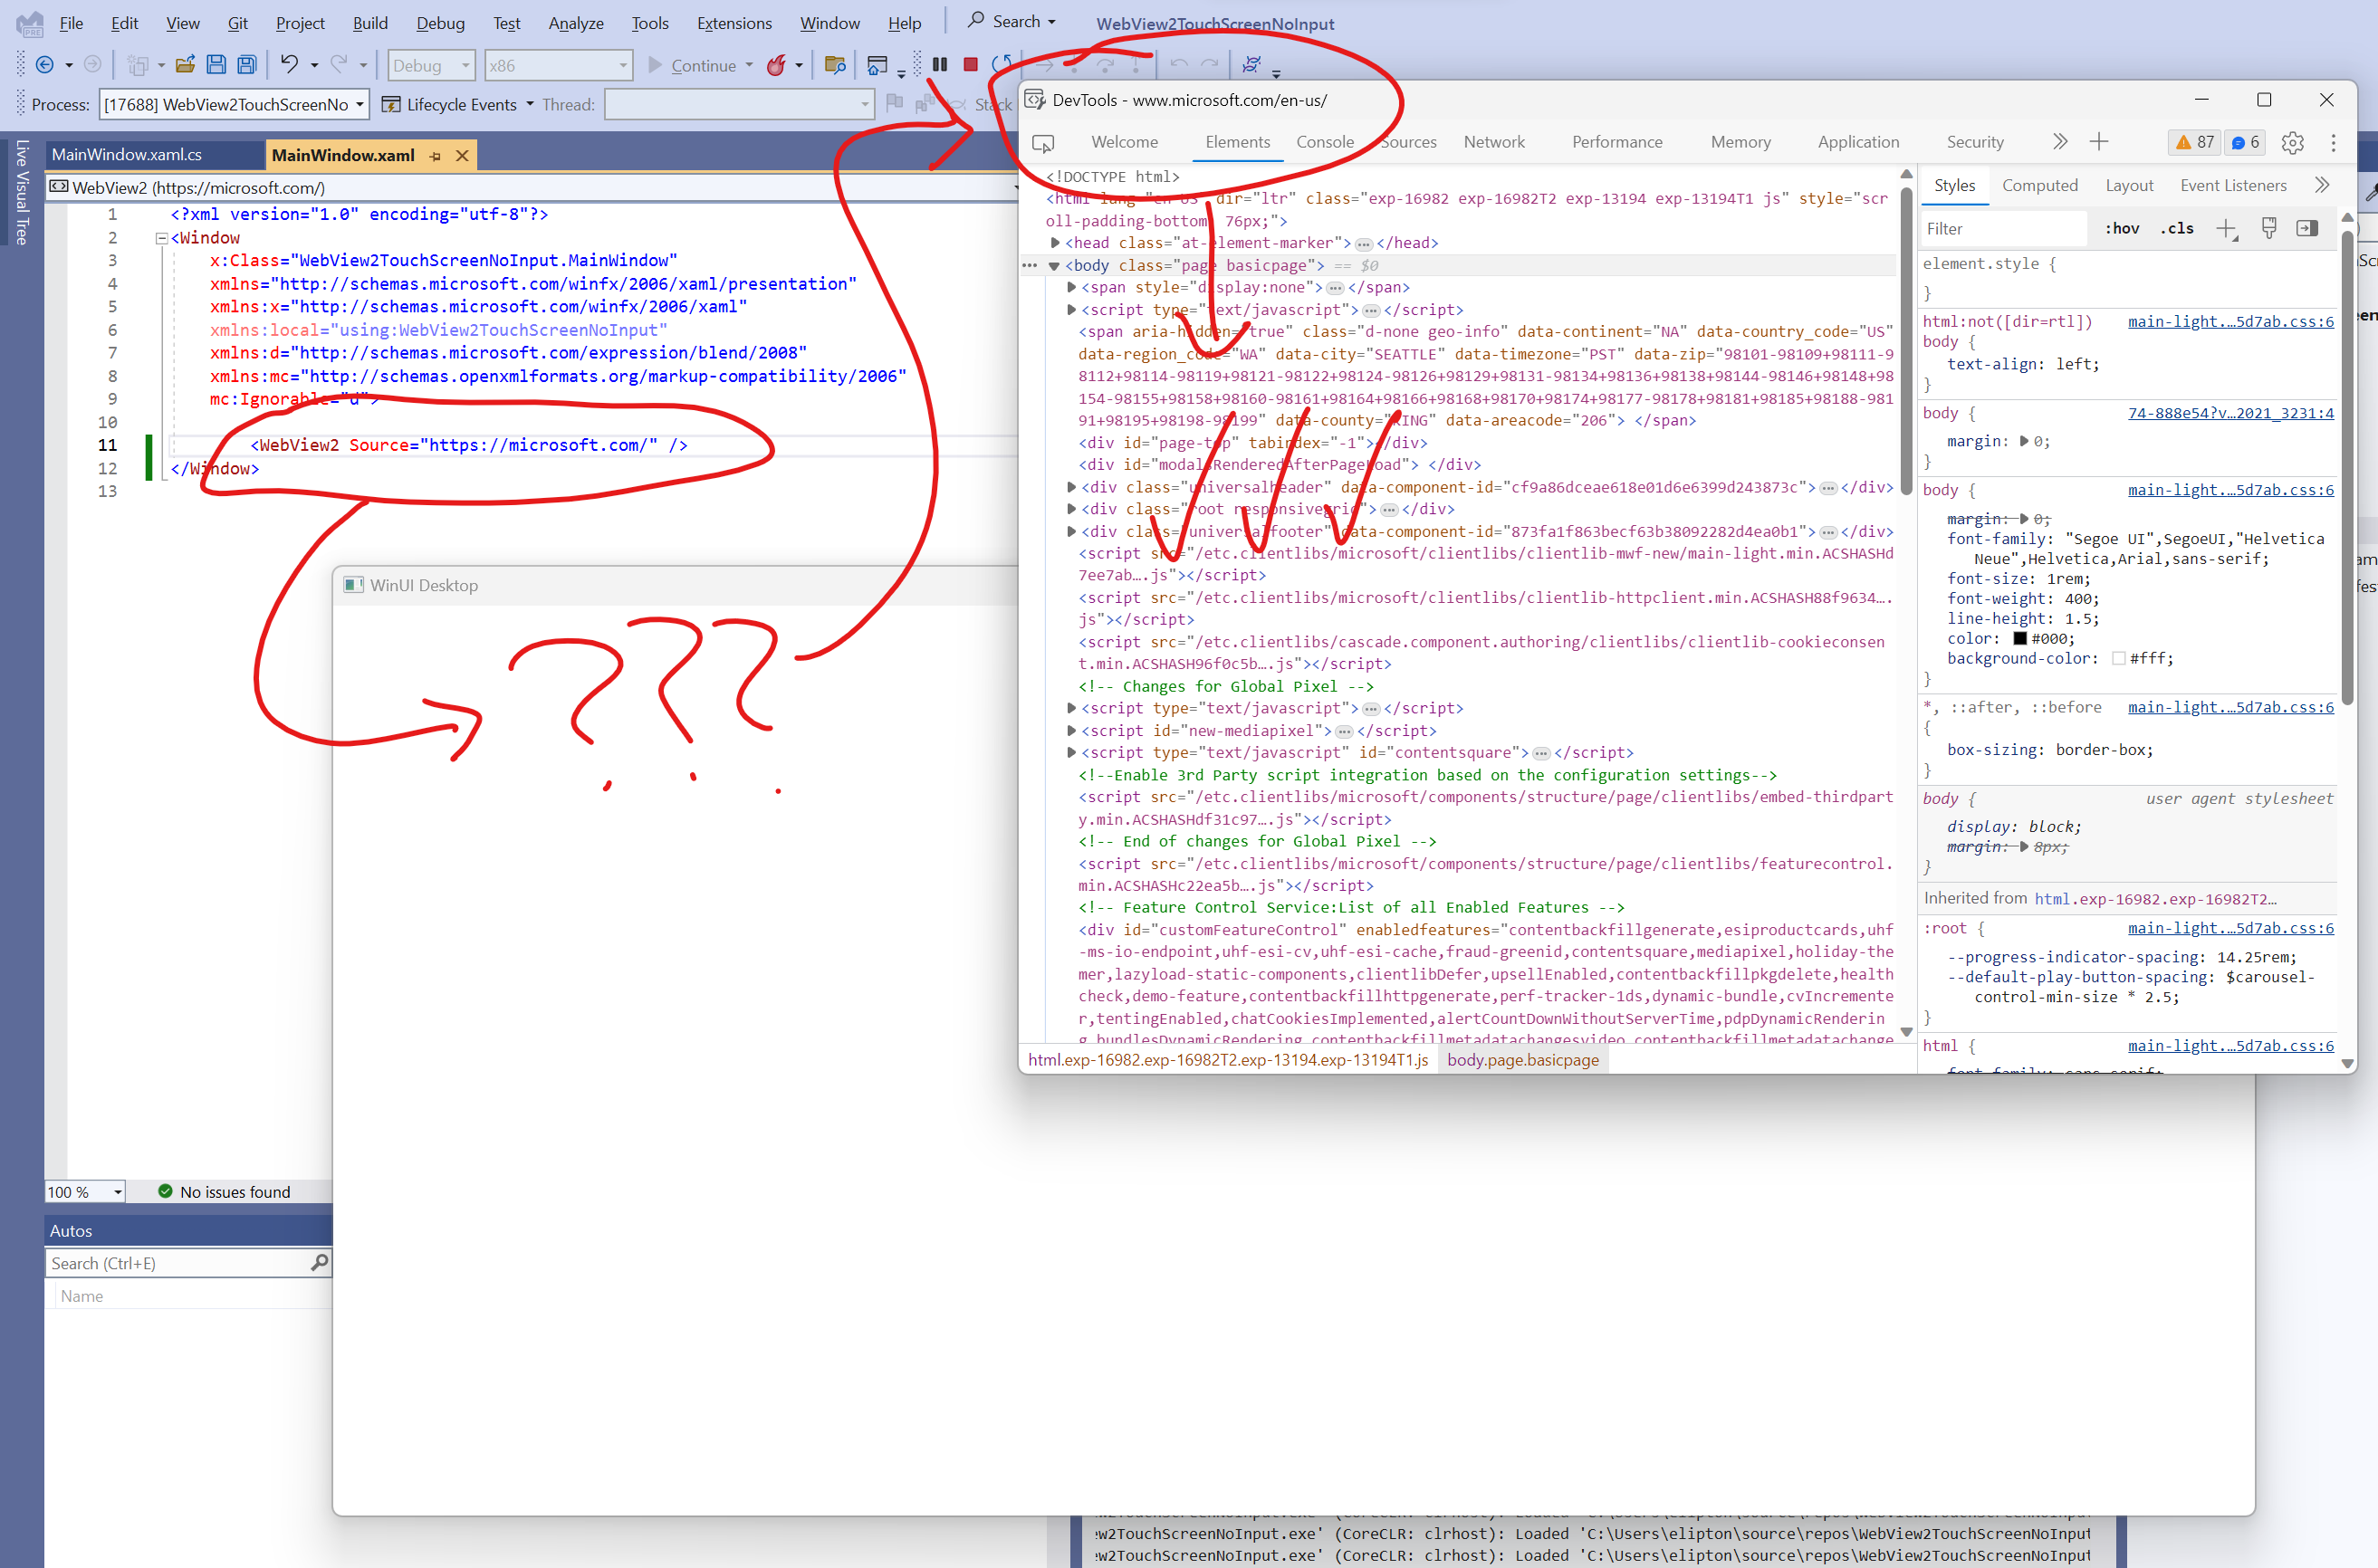Click the #fff background-color swatch
Image resolution: width=2378 pixels, height=1568 pixels.
[x=2118, y=658]
